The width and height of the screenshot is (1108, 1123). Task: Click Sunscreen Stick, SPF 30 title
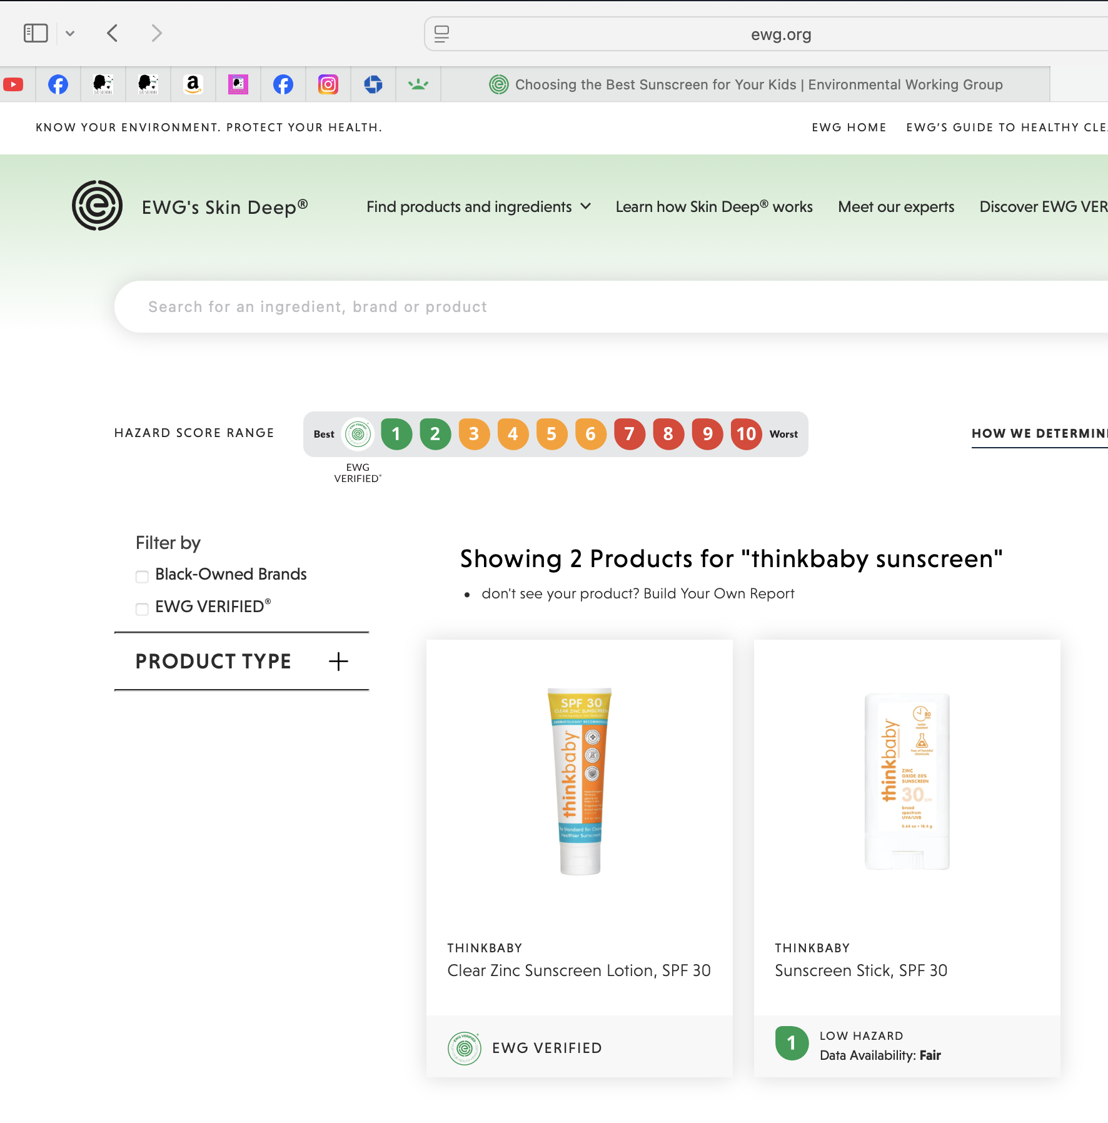861,970
